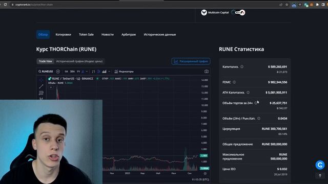Viewport: 328px width, 184px height.
Task: Open the Token Sale tab
Action: (x=86, y=34)
